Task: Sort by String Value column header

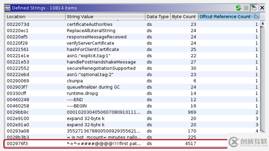Action: point(105,17)
